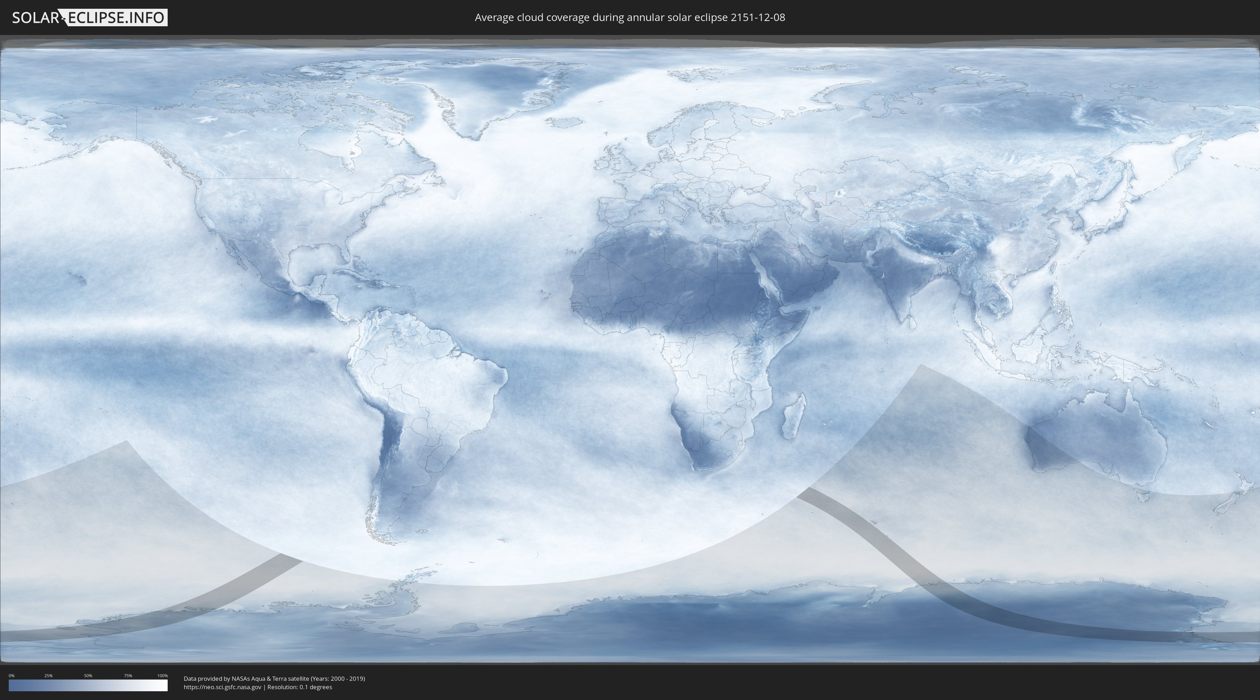Click the map title about annular solar eclipse
This screenshot has width=1260, height=700.
630,17
